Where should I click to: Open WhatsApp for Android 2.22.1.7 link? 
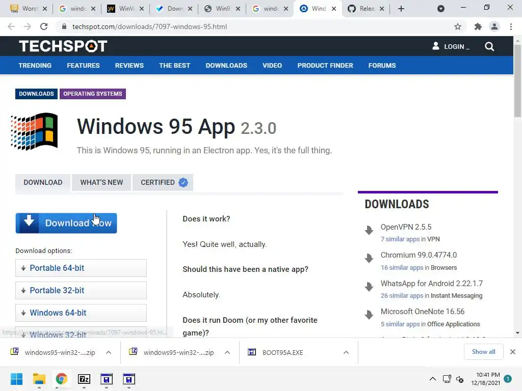431,284
